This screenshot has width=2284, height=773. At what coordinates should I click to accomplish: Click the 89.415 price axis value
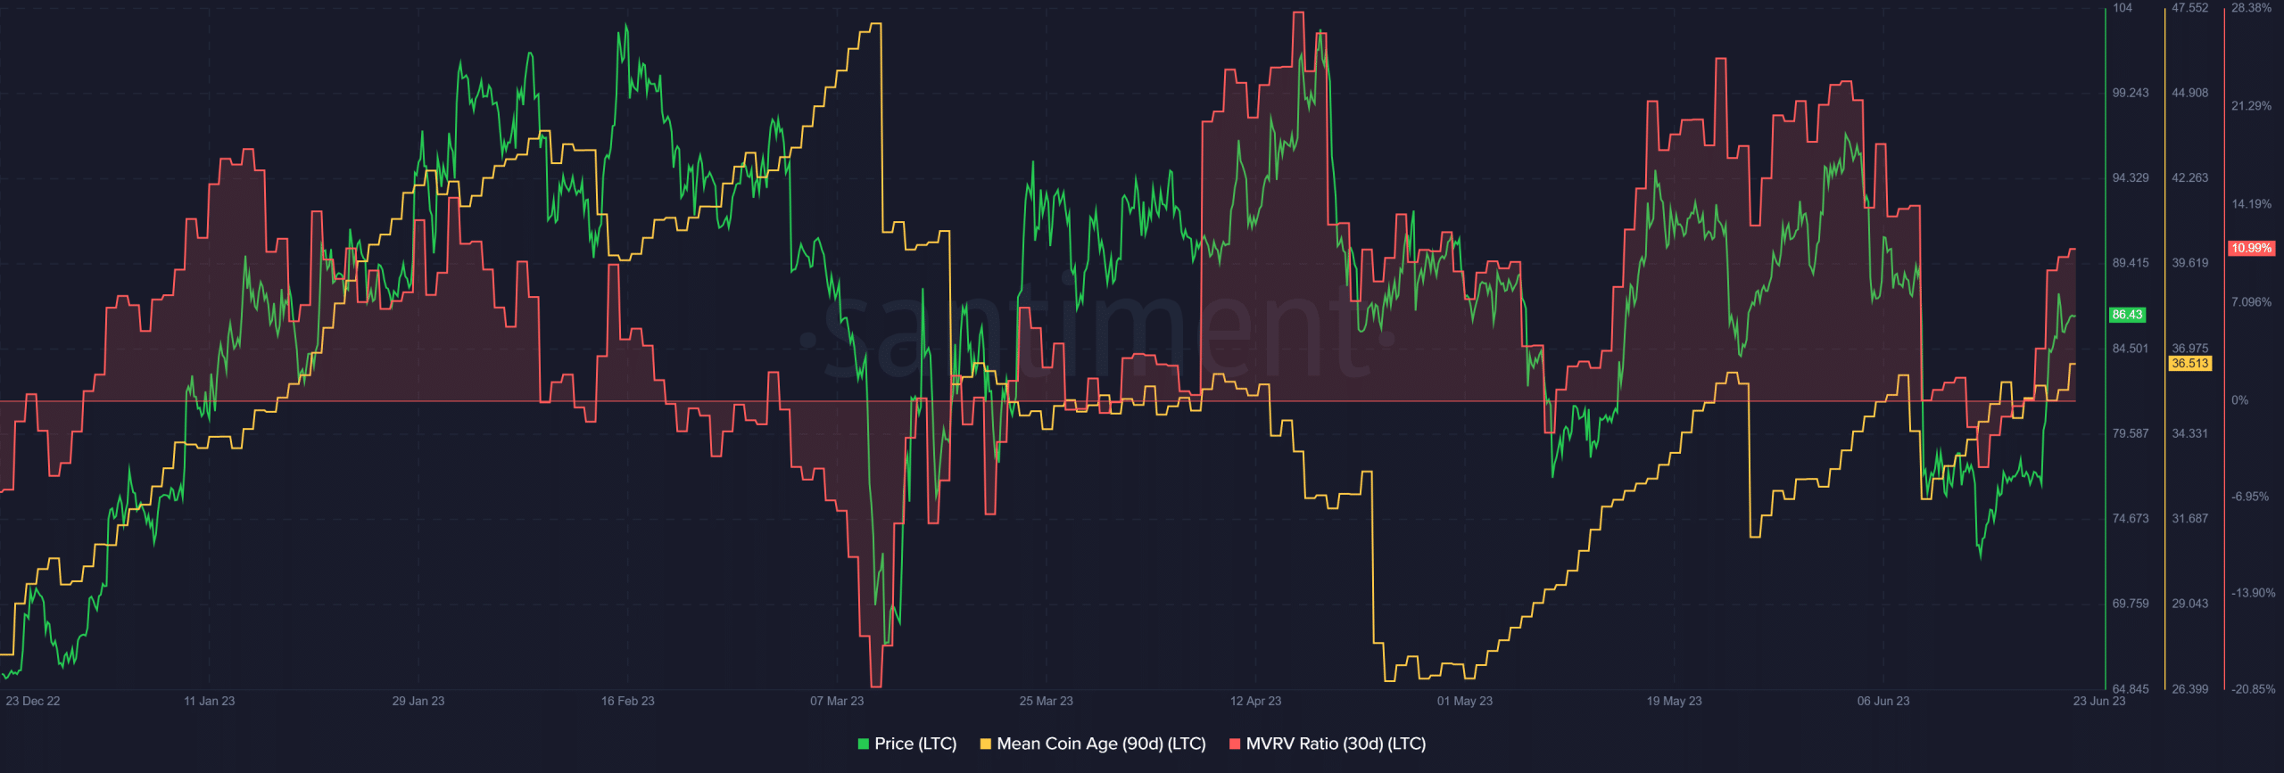pyautogui.click(x=2131, y=263)
